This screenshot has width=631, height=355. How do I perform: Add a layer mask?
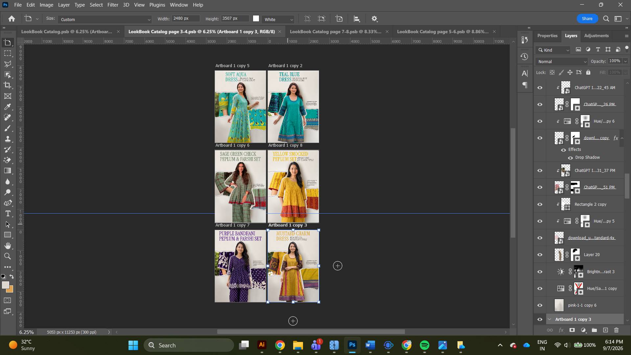pos(572,330)
